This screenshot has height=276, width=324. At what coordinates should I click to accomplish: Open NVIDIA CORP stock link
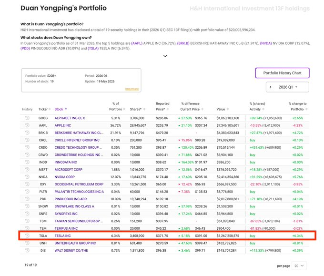[x=65, y=177]
